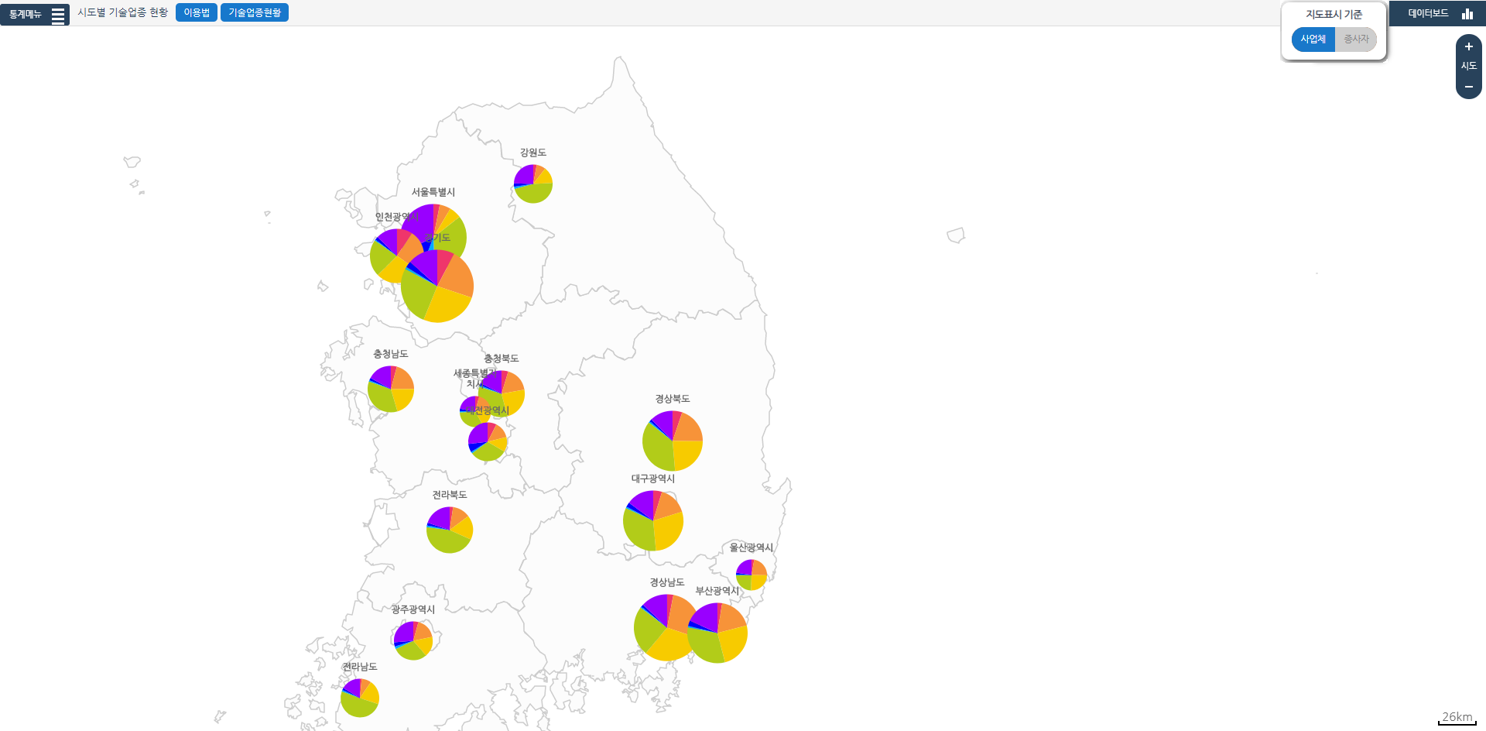Switch map basis to 사업체
The width and height of the screenshot is (1486, 731).
click(x=1313, y=39)
